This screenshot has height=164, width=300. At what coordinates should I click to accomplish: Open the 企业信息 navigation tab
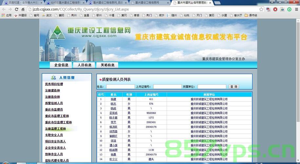[x=61, y=65]
